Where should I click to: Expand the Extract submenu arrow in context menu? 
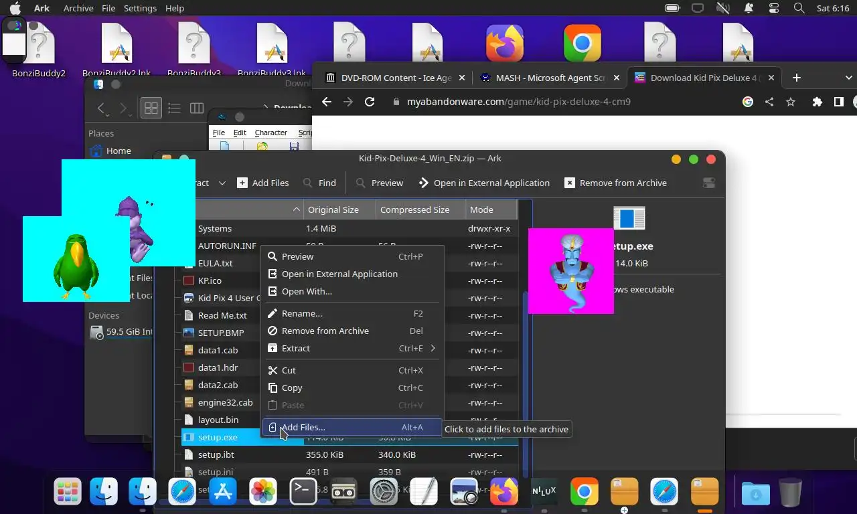tap(433, 348)
